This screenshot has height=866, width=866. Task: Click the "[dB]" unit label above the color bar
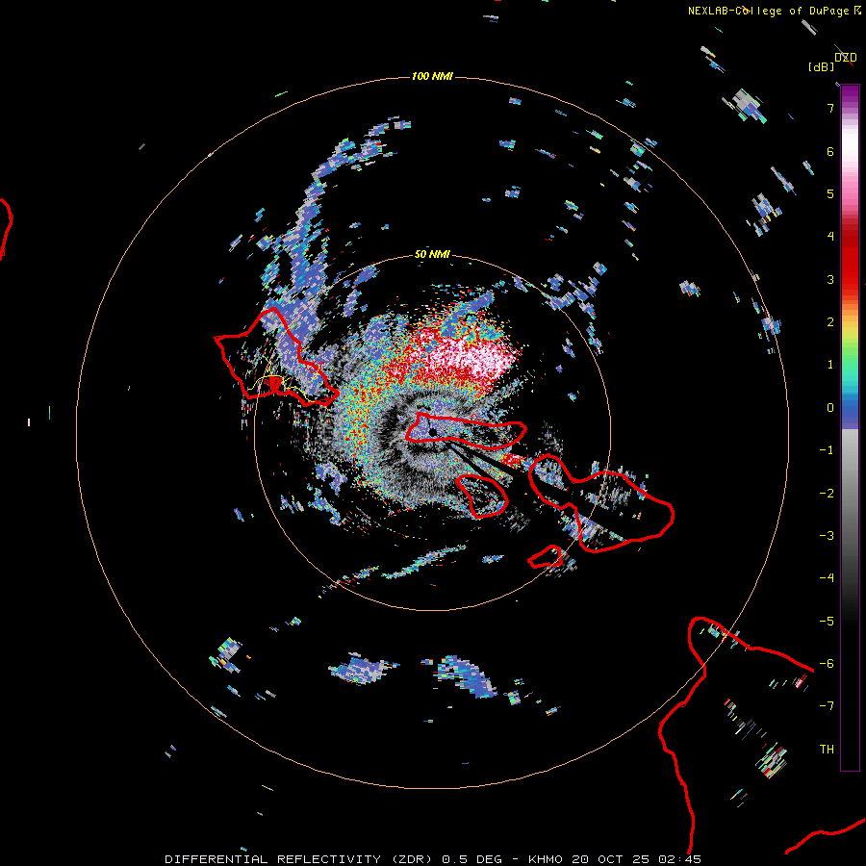point(821,67)
